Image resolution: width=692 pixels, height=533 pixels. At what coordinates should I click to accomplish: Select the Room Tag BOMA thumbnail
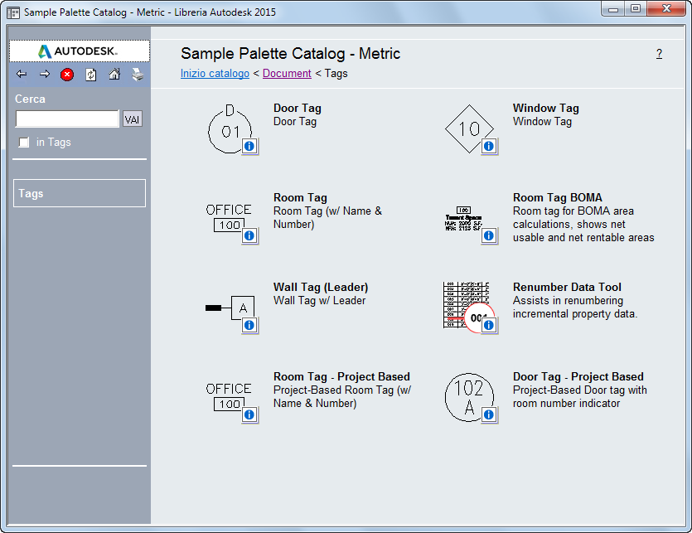463,219
